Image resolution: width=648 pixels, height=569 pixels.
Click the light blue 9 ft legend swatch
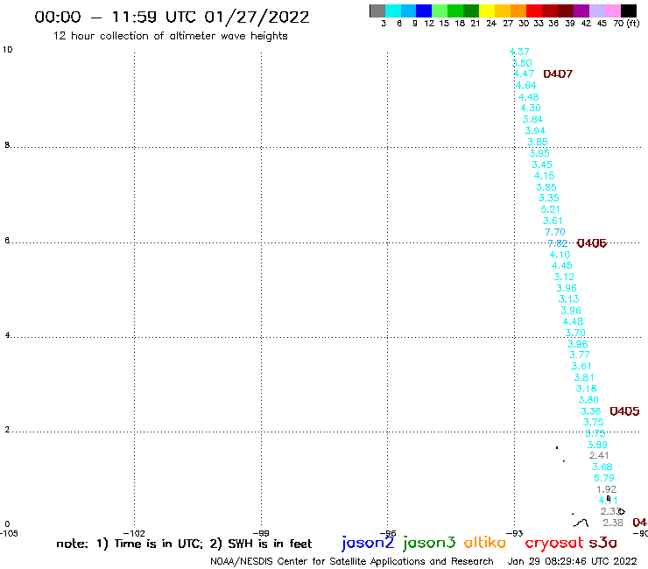(409, 11)
